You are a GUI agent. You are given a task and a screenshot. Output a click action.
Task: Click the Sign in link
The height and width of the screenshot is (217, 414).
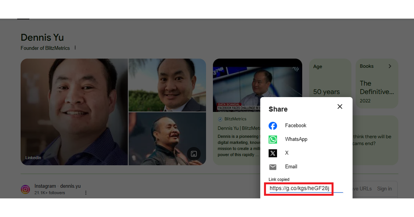[384, 188]
